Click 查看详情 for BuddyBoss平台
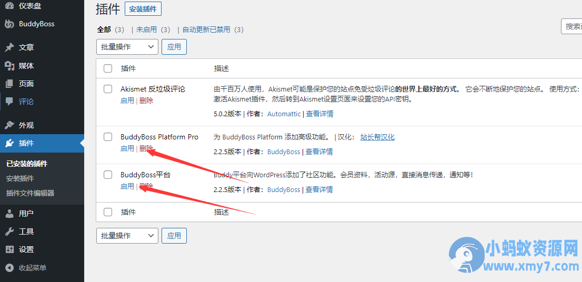The width and height of the screenshot is (582, 282). coord(319,189)
